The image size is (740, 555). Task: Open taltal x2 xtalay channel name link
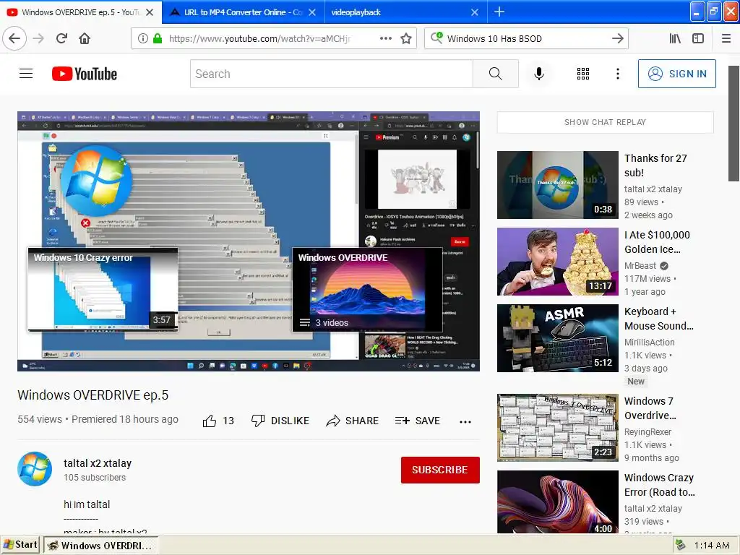point(98,463)
